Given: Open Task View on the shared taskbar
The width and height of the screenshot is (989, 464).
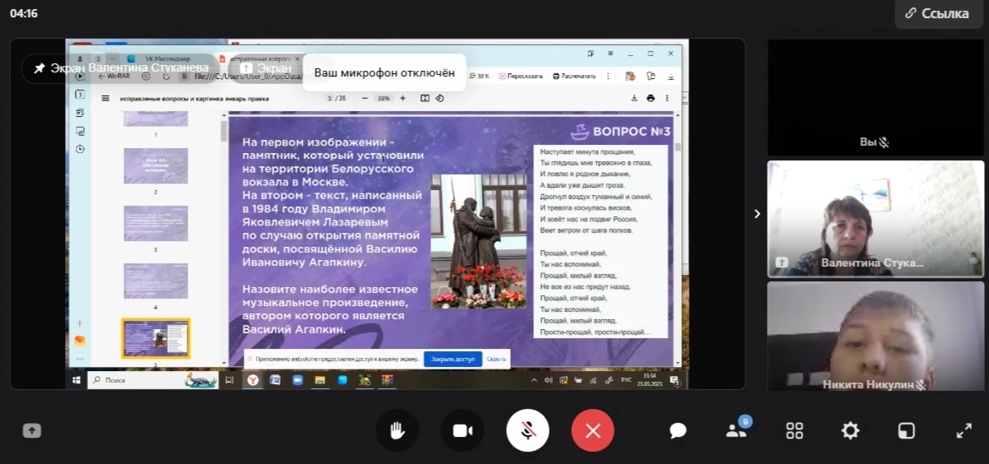Looking at the screenshot, I should (230, 380).
